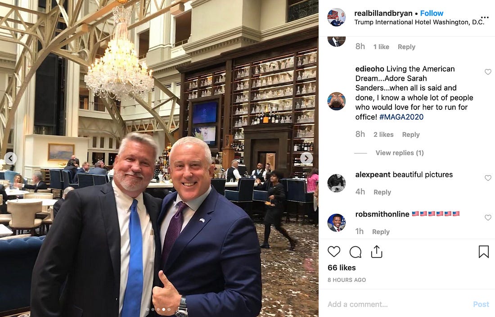This screenshot has width=495, height=317.
Task: Like edieoho's comment heart
Action: pos(488,72)
